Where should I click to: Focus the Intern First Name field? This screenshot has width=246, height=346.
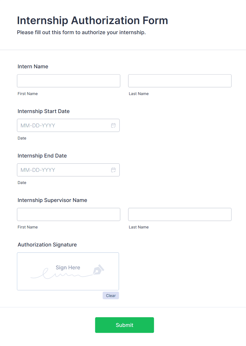(x=69, y=81)
